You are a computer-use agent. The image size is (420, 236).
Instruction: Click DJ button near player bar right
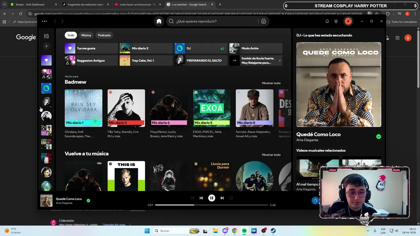pos(315,201)
